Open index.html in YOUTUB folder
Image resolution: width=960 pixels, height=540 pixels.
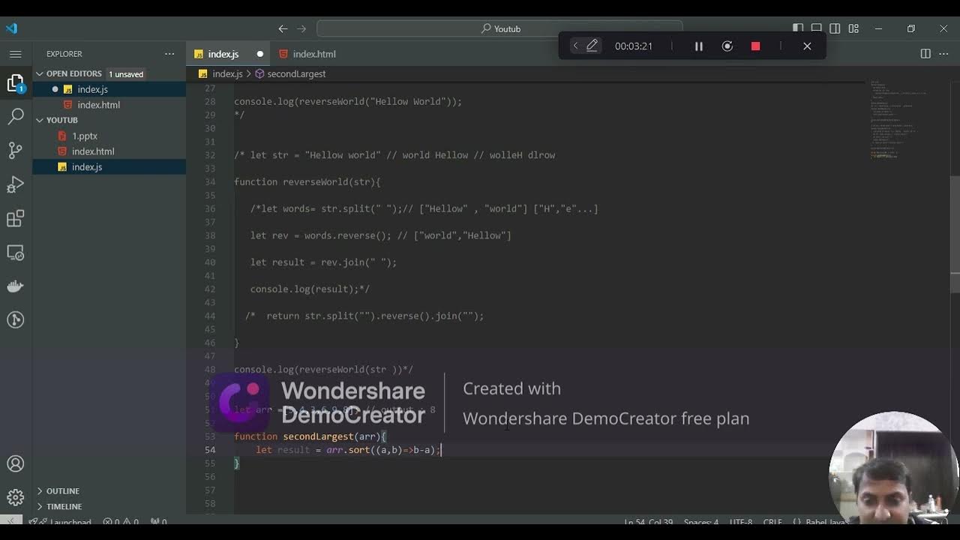(109, 151)
